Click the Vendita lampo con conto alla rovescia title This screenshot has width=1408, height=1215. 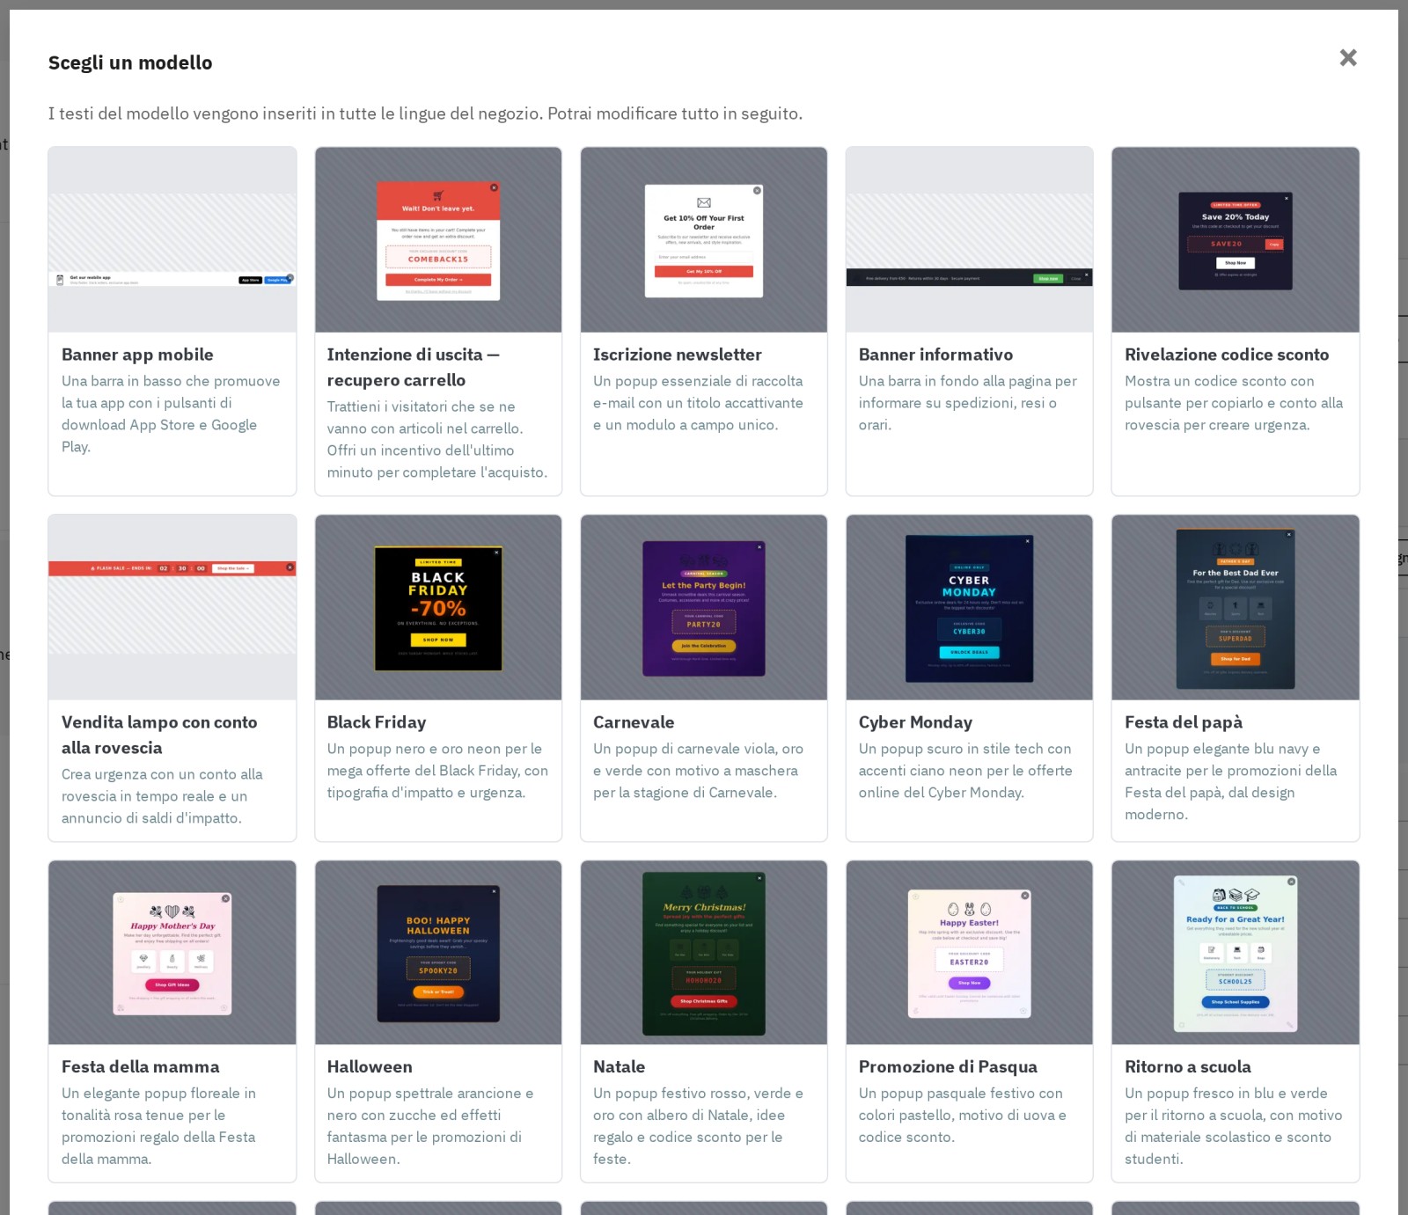coord(159,735)
